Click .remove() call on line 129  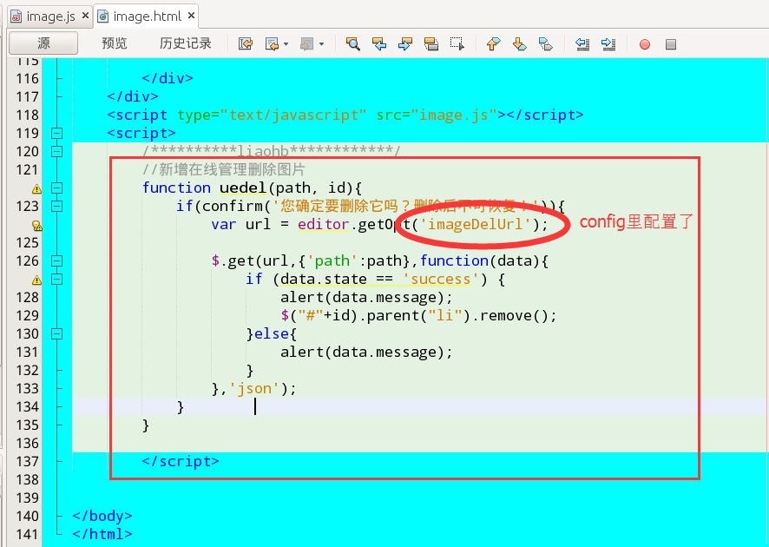tap(514, 315)
